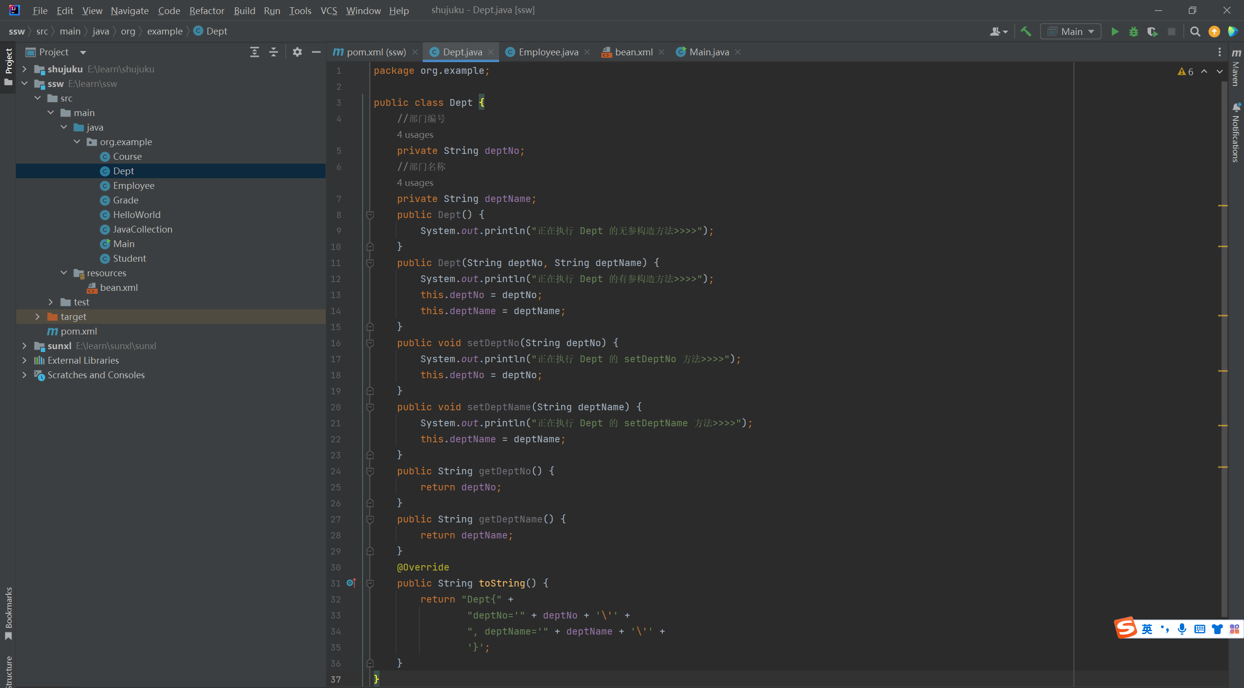Toggle the Notifications tool window
Viewport: 1244px width, 688px height.
click(1236, 134)
